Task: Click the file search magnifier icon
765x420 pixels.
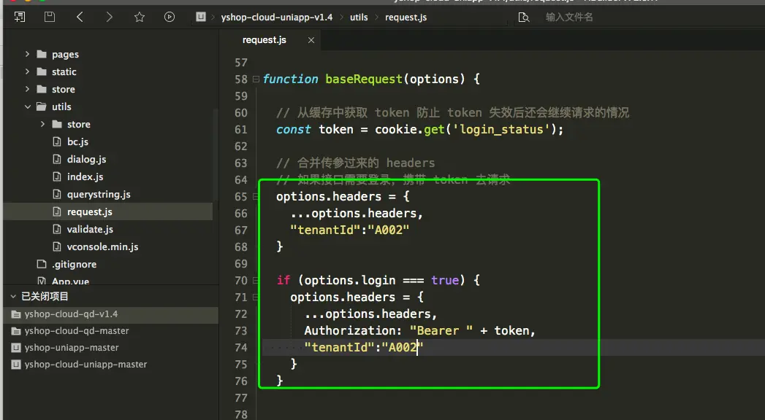Action: click(x=523, y=17)
